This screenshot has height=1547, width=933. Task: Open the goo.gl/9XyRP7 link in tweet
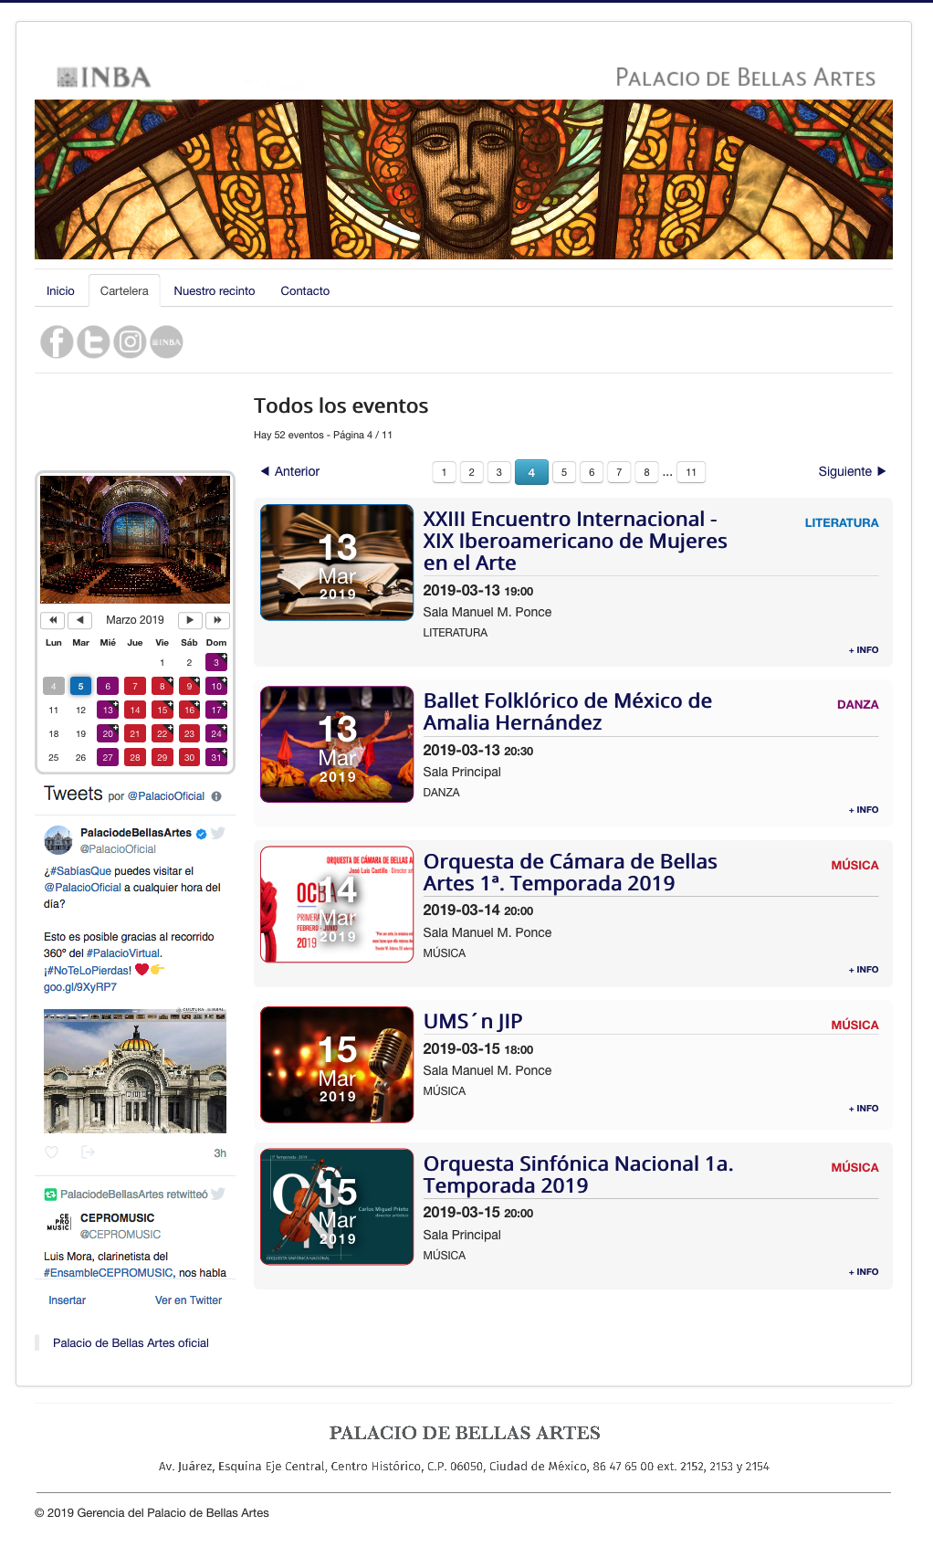[80, 987]
